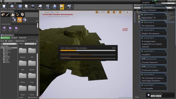Choose the Circle brush
The height and width of the screenshot is (99, 176).
tap(10, 29)
